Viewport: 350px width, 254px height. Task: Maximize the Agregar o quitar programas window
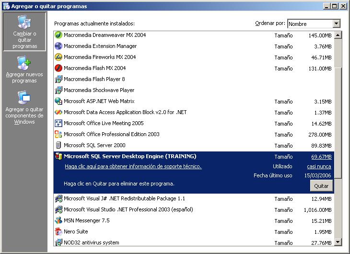334,6
